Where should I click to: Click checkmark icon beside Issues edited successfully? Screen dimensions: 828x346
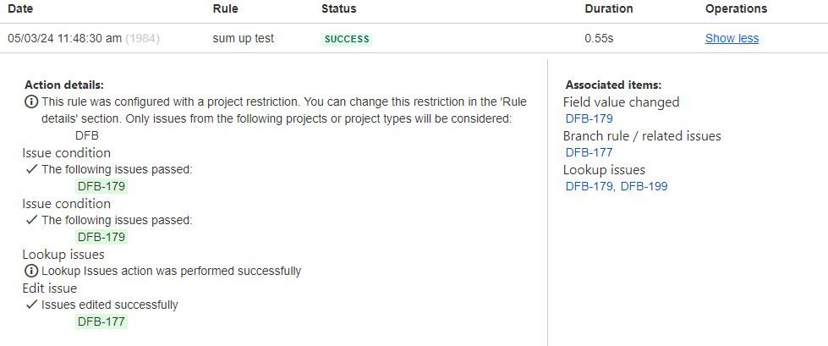coord(31,305)
